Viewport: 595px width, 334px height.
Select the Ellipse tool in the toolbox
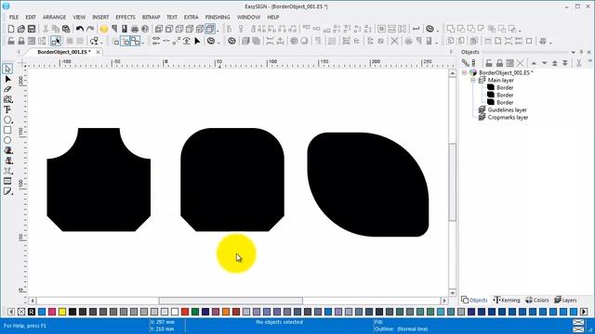pos(7,140)
